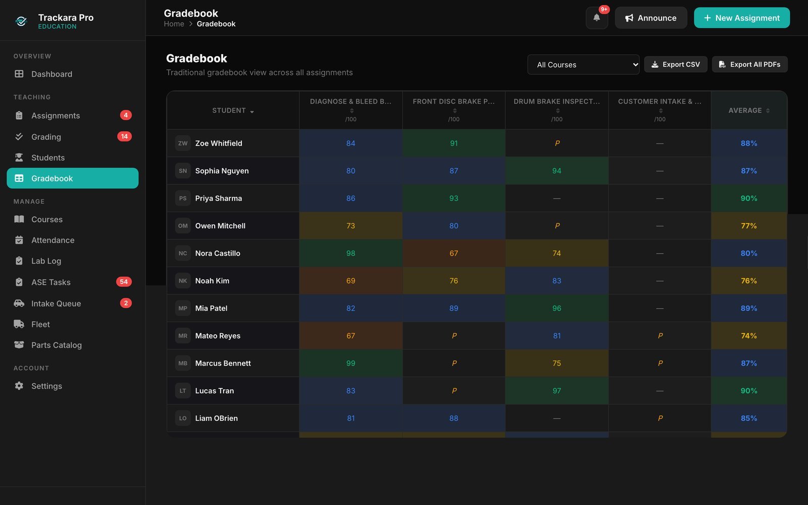
Task: Click the LT avatar for Lucas Tran
Action: click(x=183, y=391)
